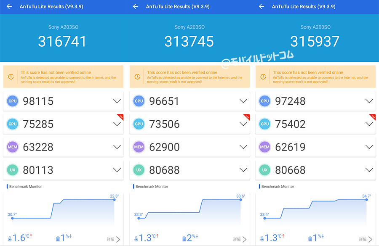Click the MEM icon beside score 62900

click(x=139, y=147)
